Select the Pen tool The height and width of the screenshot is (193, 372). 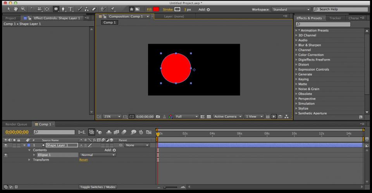point(63,9)
